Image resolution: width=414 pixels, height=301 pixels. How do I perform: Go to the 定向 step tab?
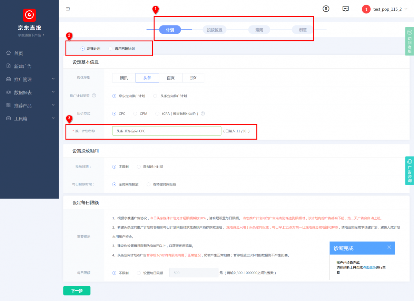click(x=259, y=30)
